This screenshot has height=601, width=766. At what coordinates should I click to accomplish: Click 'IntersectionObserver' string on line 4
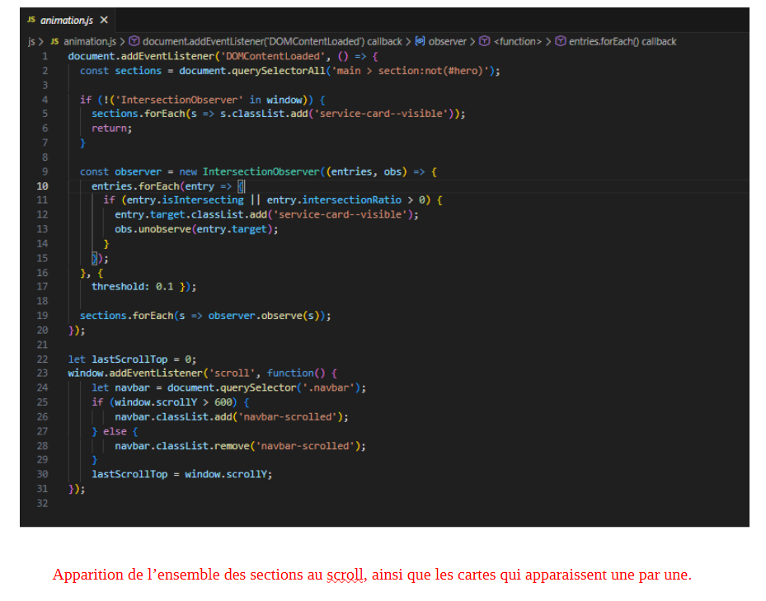click(179, 100)
